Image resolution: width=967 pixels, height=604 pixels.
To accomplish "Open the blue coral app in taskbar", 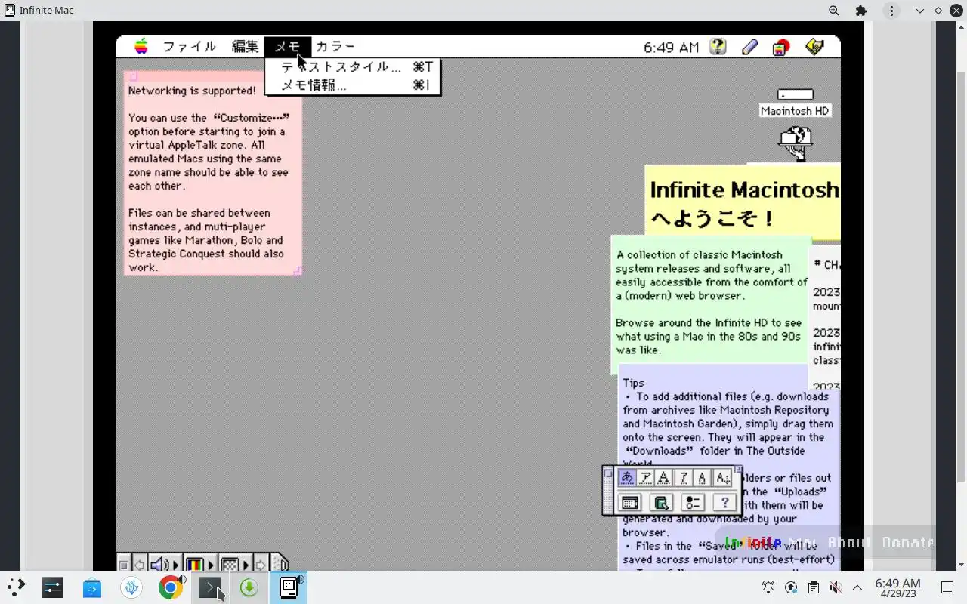I will click(131, 587).
